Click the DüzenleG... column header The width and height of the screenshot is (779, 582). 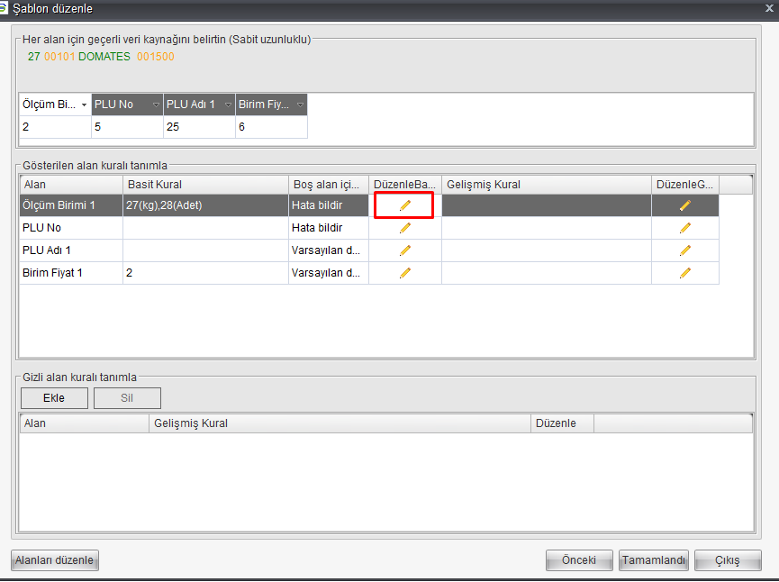coord(685,185)
